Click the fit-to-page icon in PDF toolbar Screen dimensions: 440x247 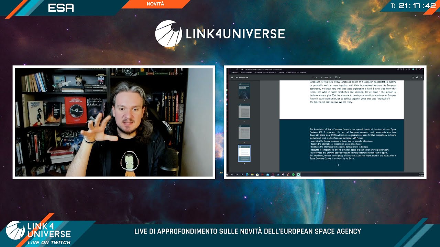click(336, 78)
